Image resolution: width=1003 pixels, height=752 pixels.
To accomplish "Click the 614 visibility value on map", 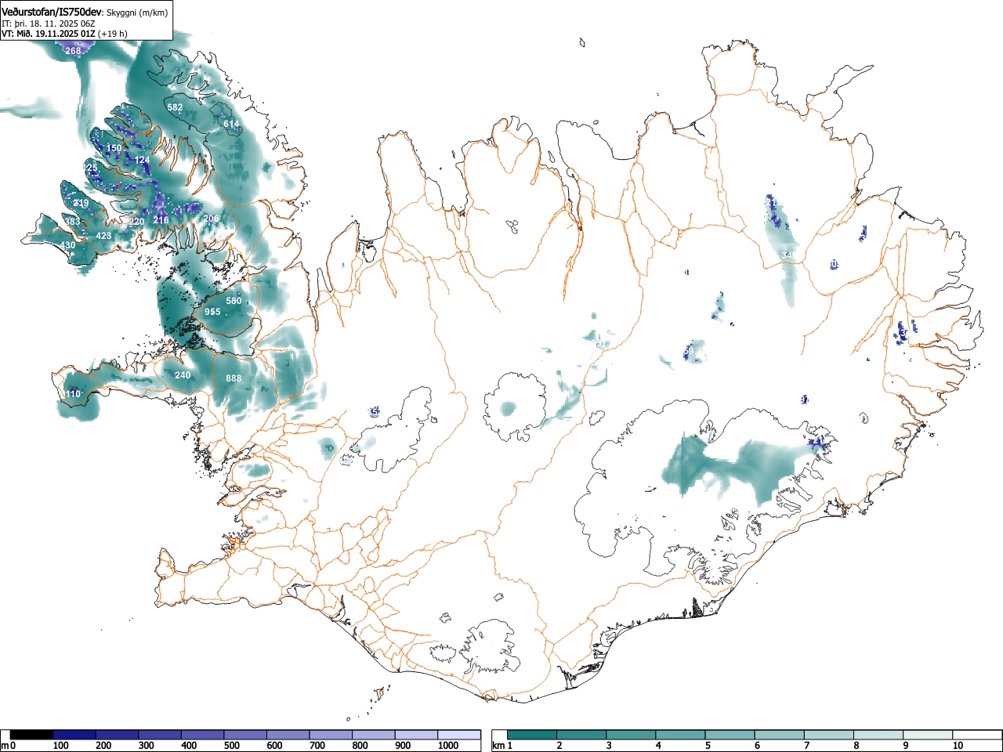I will [231, 124].
